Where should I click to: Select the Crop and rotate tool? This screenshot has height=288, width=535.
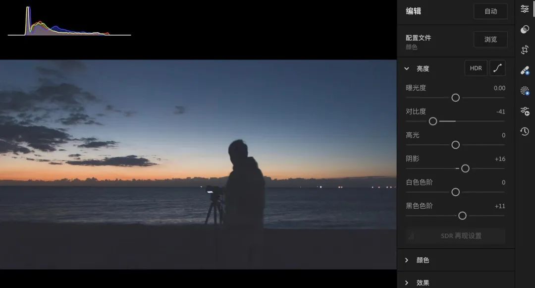525,50
